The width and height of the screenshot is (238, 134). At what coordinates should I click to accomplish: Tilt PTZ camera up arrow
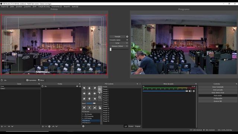tap(89, 88)
